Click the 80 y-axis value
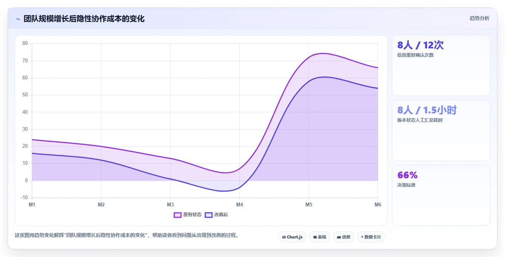Viewport: 505px width, 257px height. 25,43
